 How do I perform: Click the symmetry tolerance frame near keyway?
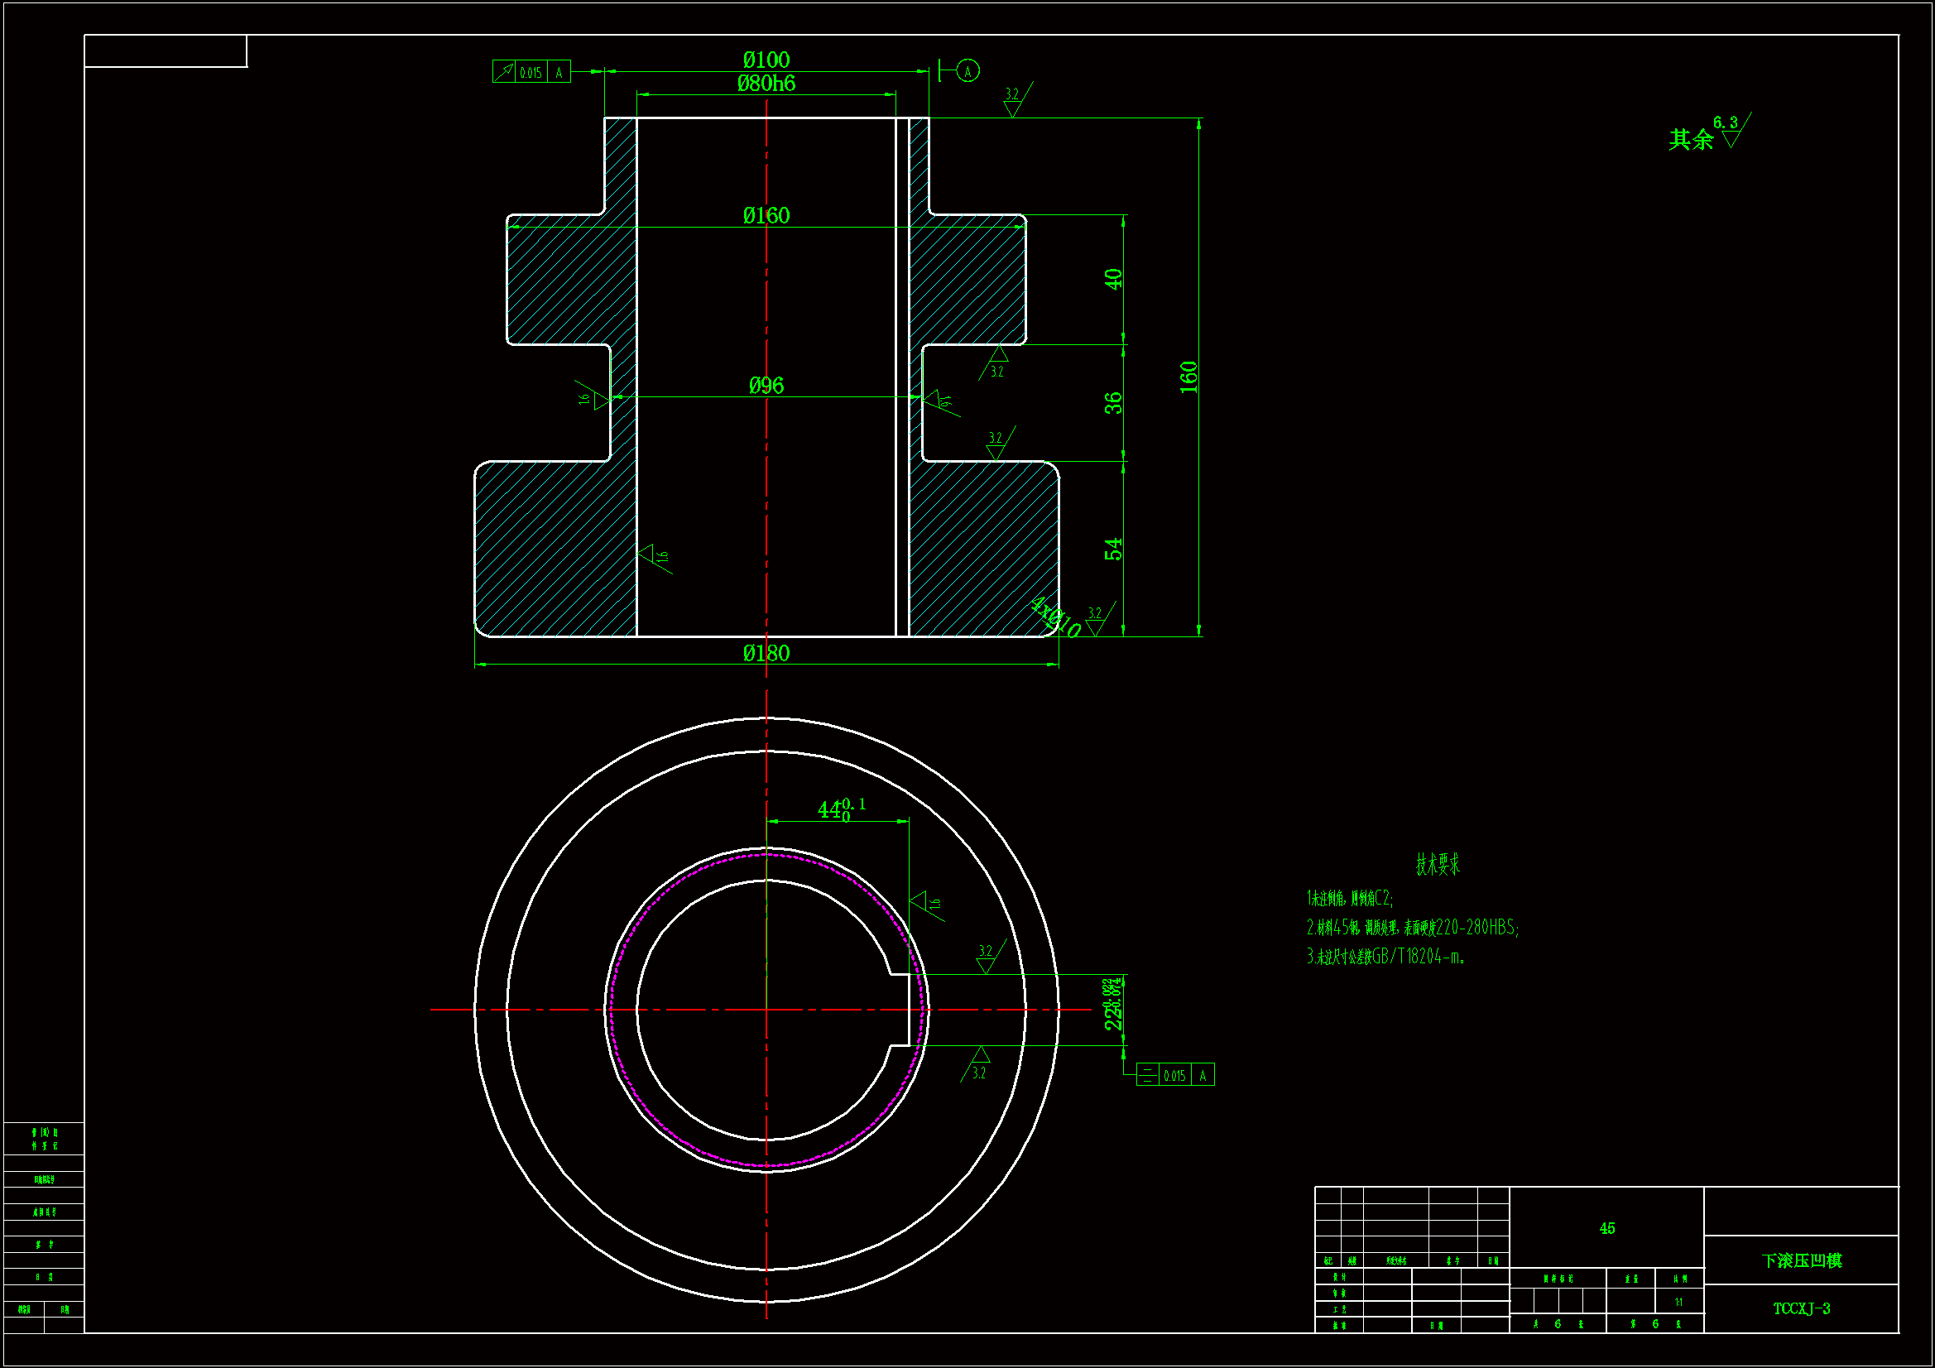(1175, 1075)
